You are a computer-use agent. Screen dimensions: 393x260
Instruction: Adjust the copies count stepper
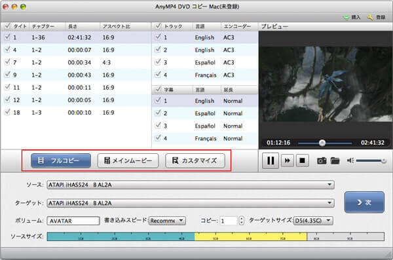coord(241,221)
